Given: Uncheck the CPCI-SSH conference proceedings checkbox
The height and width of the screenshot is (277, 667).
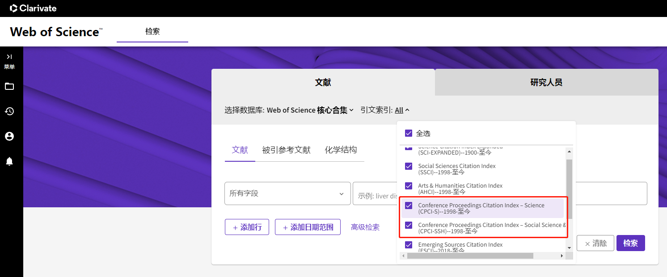Looking at the screenshot, I should [x=409, y=225].
